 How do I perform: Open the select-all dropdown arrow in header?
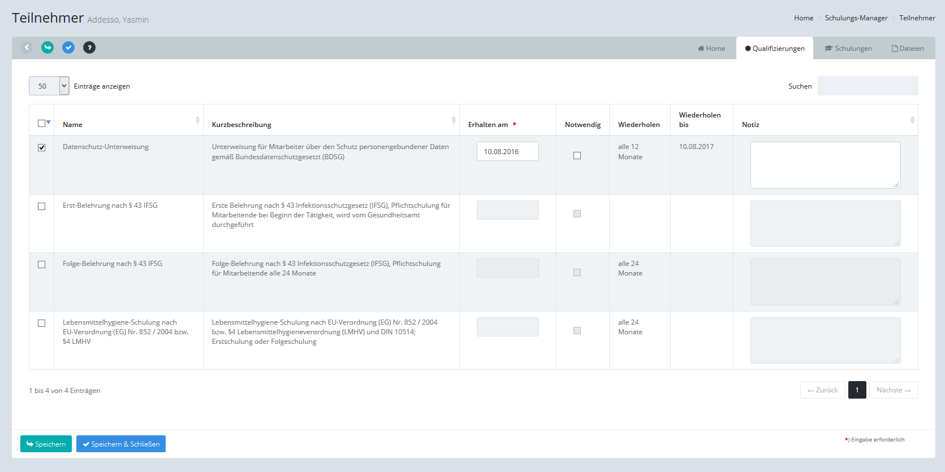(49, 123)
